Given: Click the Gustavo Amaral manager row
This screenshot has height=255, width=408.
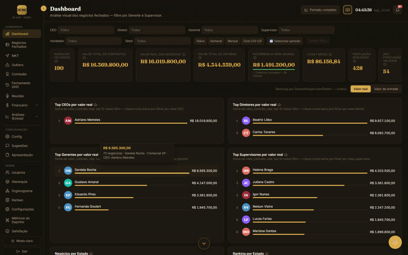Looking at the screenshot, I should pos(137,183).
